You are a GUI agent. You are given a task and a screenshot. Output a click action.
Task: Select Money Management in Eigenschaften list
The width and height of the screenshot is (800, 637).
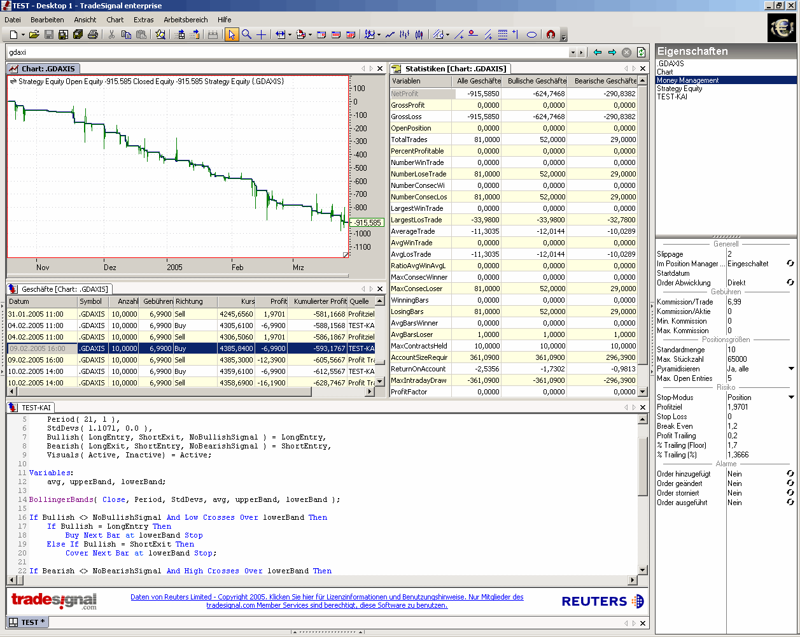point(726,80)
